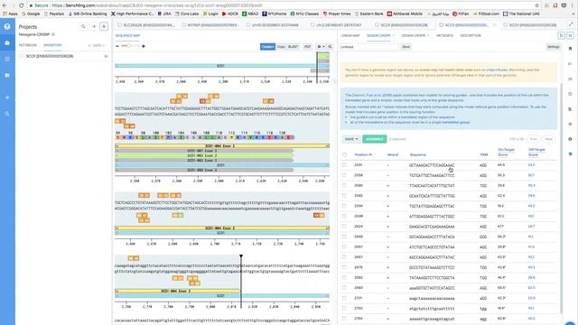Click the info icon in right toolbar
The height and width of the screenshot is (325, 578).
pyautogui.click(x=570, y=139)
